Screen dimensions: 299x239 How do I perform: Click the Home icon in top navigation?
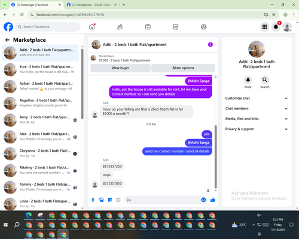pos(92,27)
